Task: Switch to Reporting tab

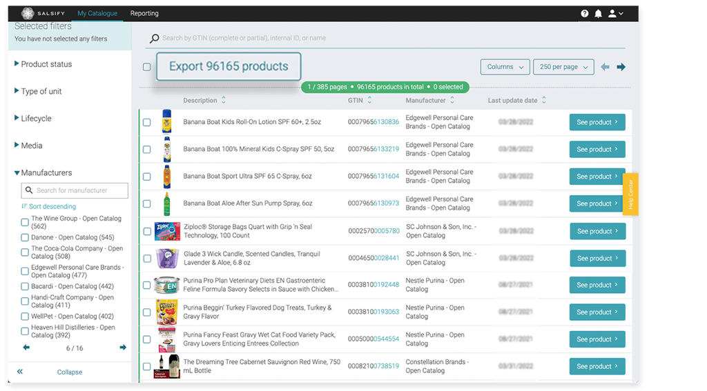Action: [144, 14]
